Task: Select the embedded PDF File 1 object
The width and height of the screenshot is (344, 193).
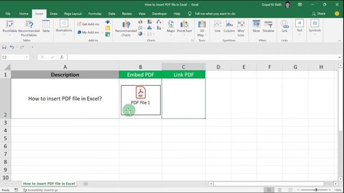Action: [141, 100]
